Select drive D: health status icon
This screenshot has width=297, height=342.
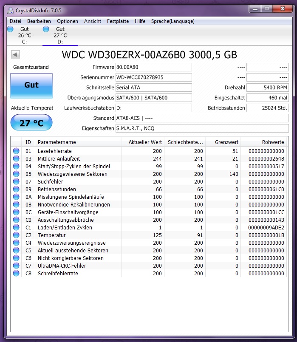coord(46,29)
